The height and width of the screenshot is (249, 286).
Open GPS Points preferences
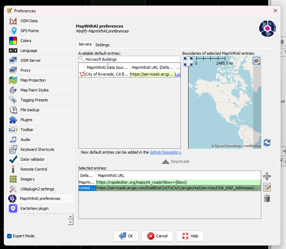(x=40, y=31)
